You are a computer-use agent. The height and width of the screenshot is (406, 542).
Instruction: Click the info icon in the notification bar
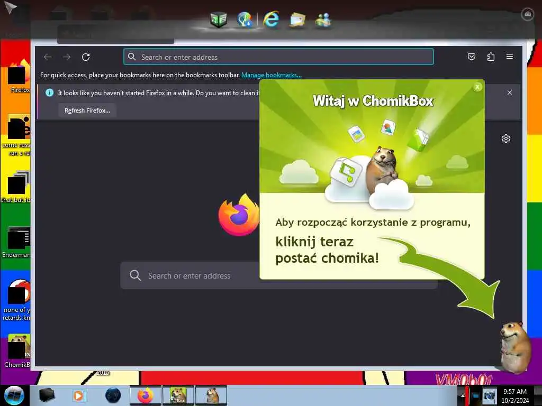pyautogui.click(x=49, y=93)
